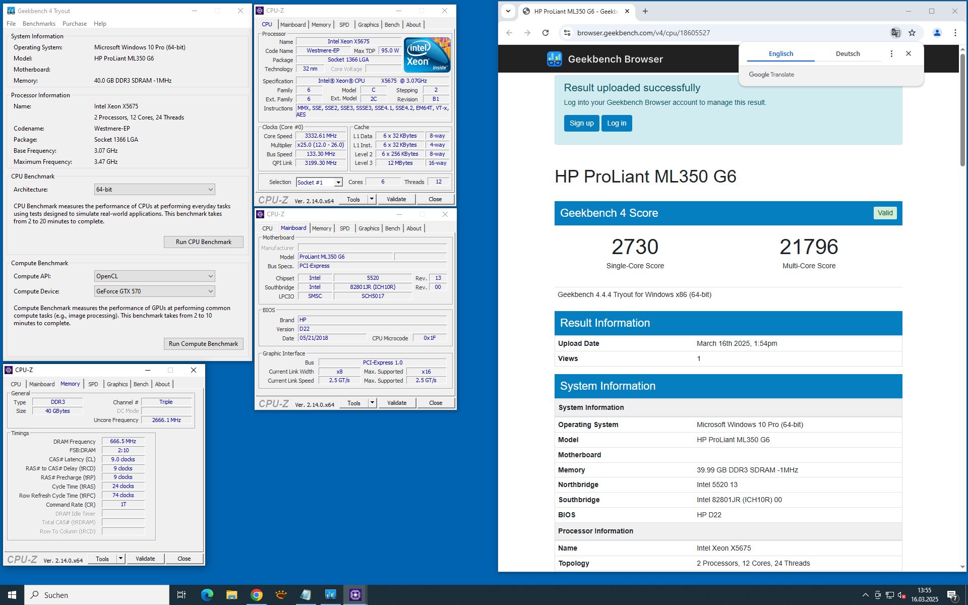Expand Tools arrow in CPU-Z Memory window
This screenshot has height=605, width=968.
click(x=121, y=559)
